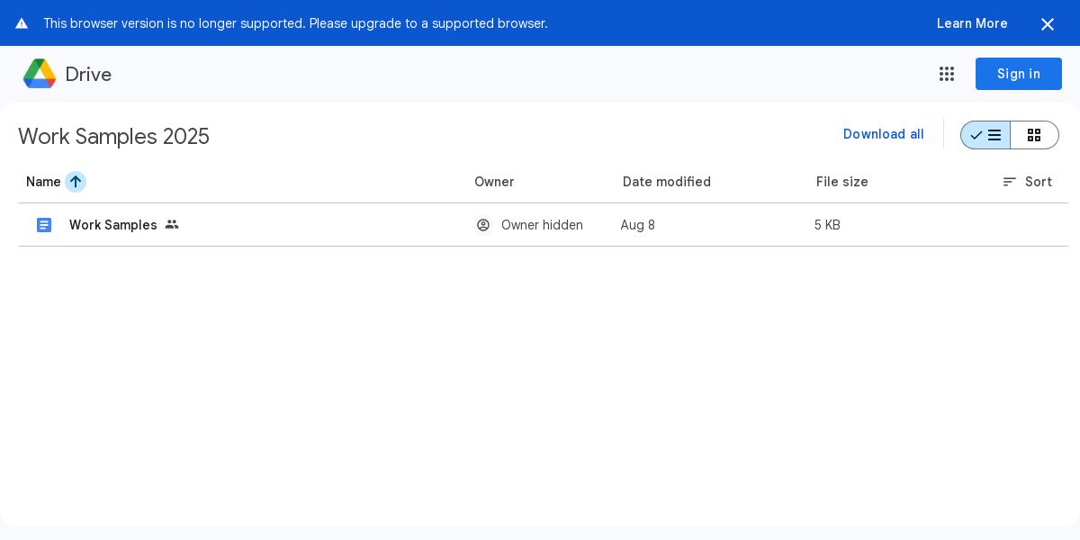Click the Owner hidden avatar icon
1080x540 pixels.
tap(483, 225)
